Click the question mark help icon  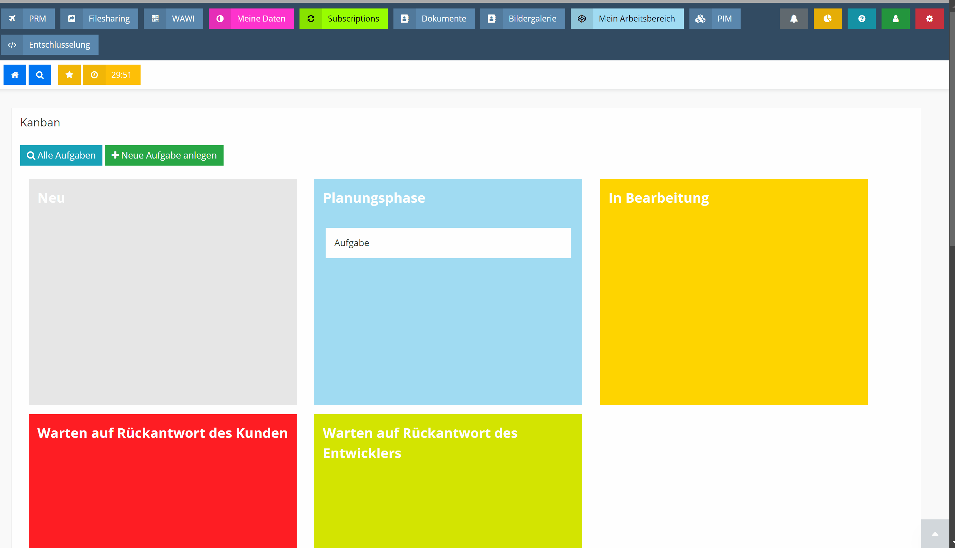(861, 18)
